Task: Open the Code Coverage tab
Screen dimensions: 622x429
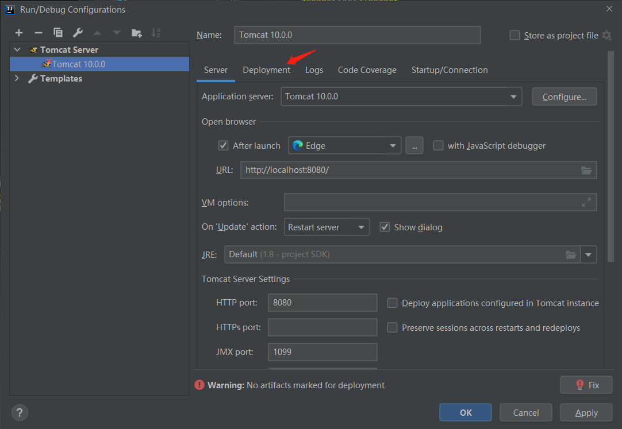Action: [x=367, y=70]
